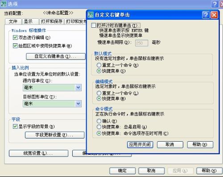The height and width of the screenshot is (177, 223).
Task: Click the 快速单击表示按 ENTER 键 text
Action: pos(124,30)
